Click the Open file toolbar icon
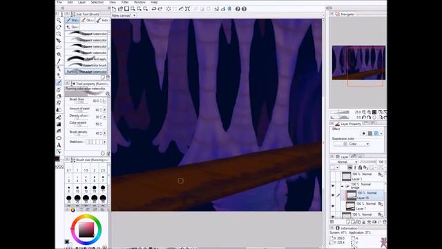Image resolution: width=442 pixels, height=249 pixels. click(120, 9)
